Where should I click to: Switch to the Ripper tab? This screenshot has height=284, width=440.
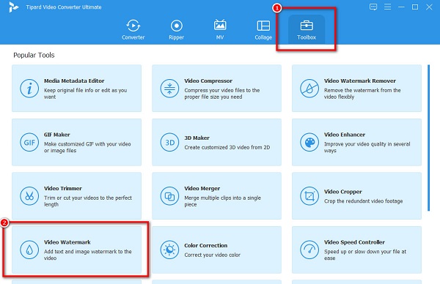coord(176,30)
